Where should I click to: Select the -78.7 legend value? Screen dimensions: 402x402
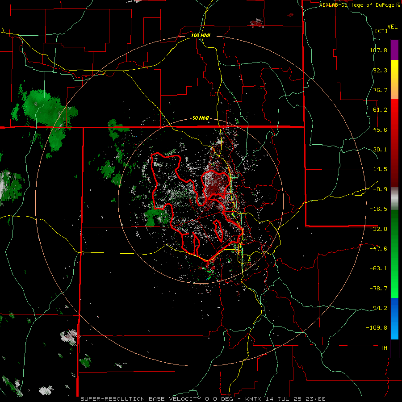[378, 289]
